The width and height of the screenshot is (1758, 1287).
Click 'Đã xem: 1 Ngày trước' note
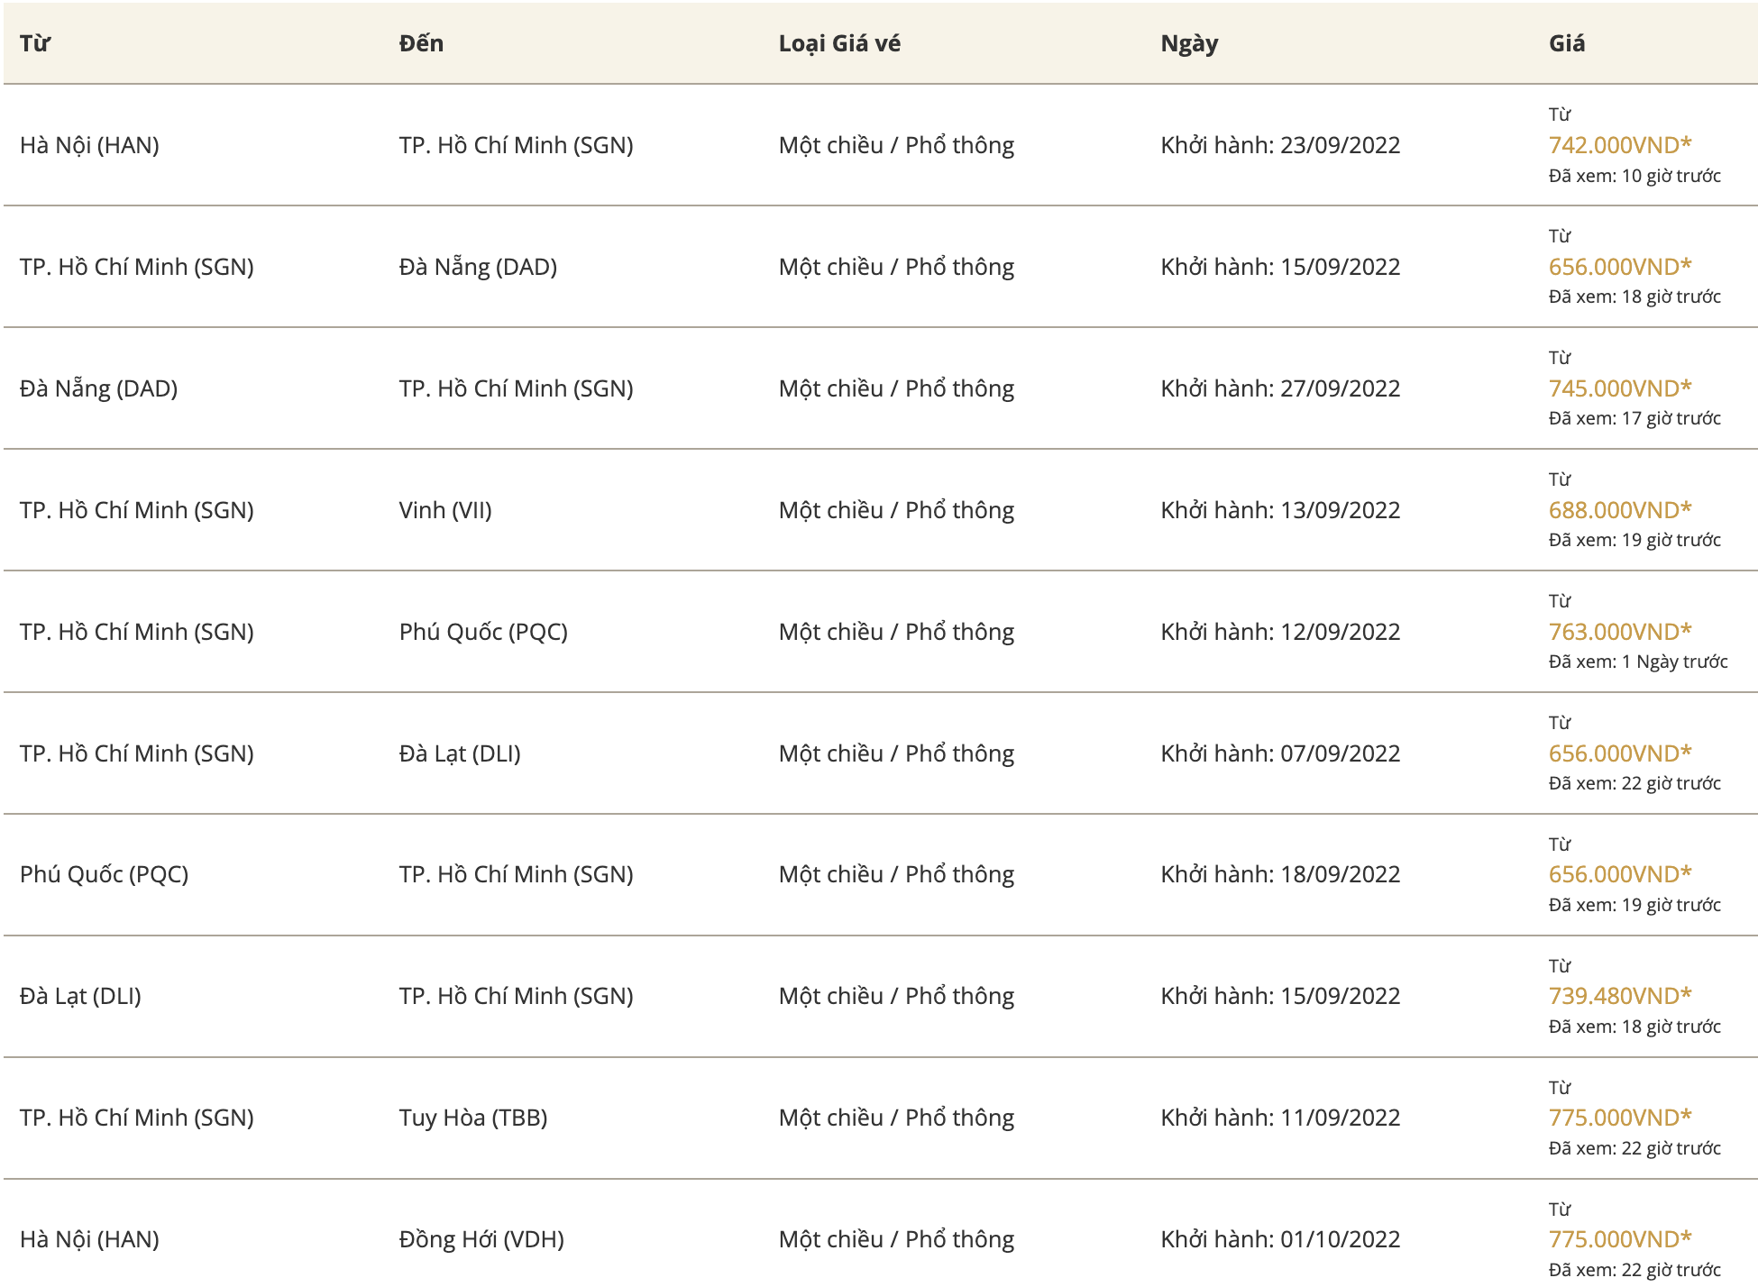coord(1638,662)
